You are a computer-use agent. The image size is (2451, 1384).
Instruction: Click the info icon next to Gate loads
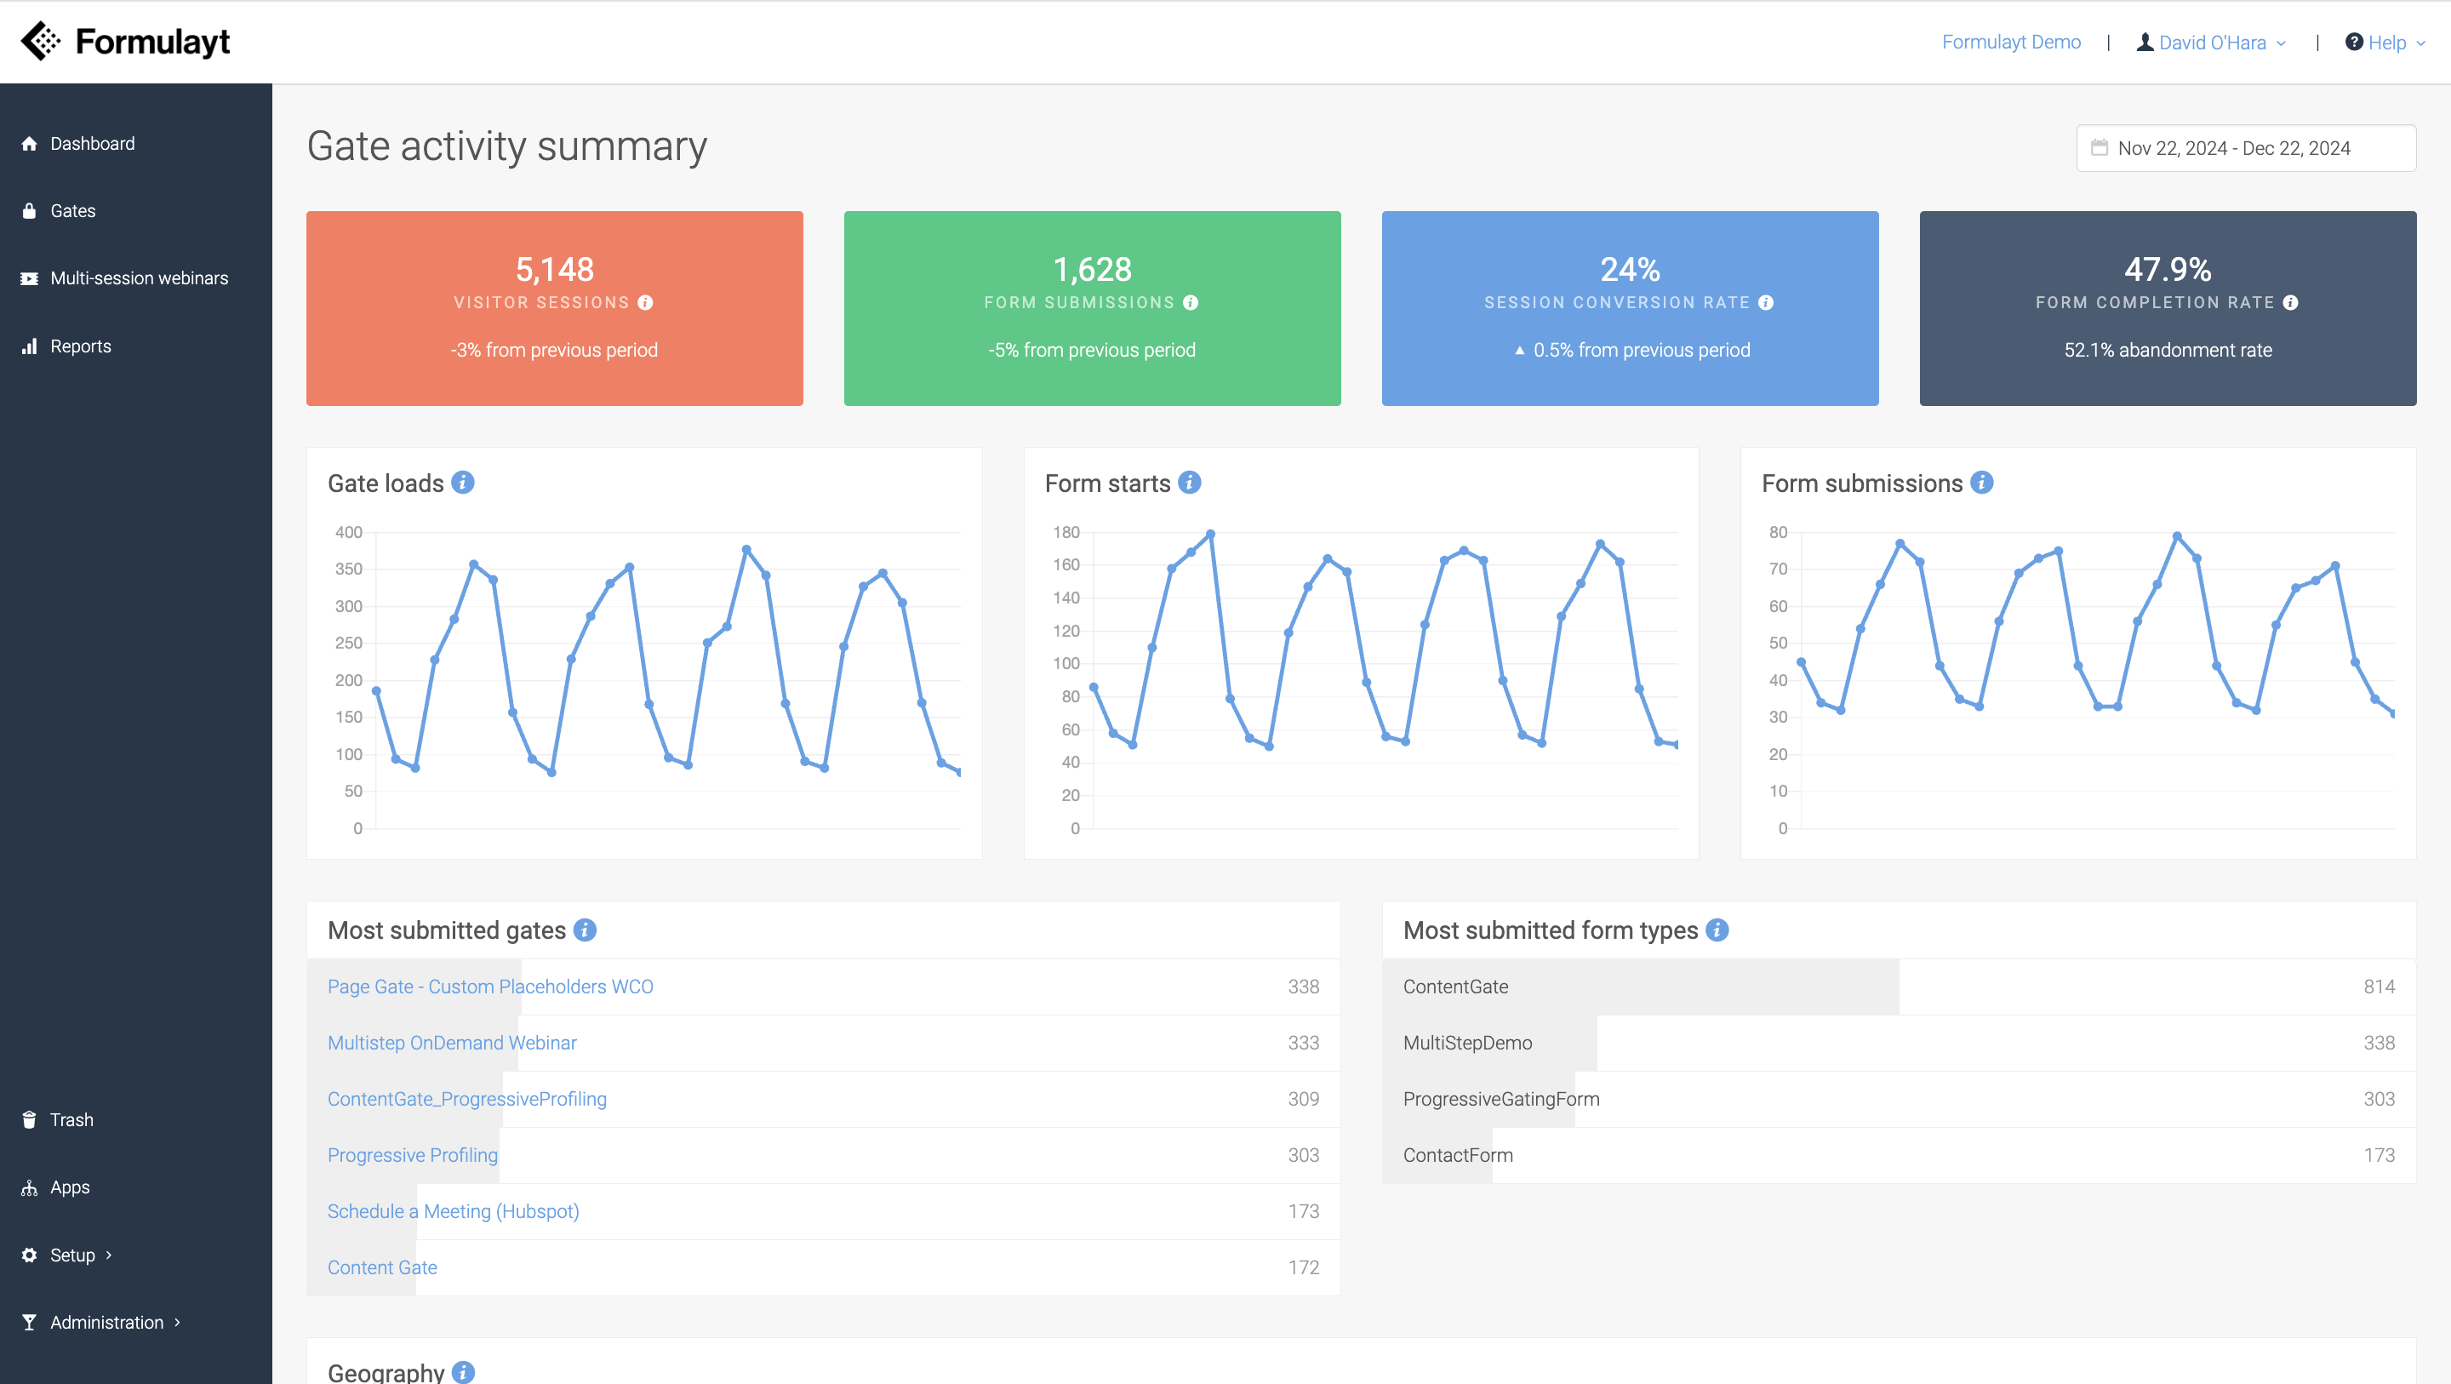click(x=462, y=483)
